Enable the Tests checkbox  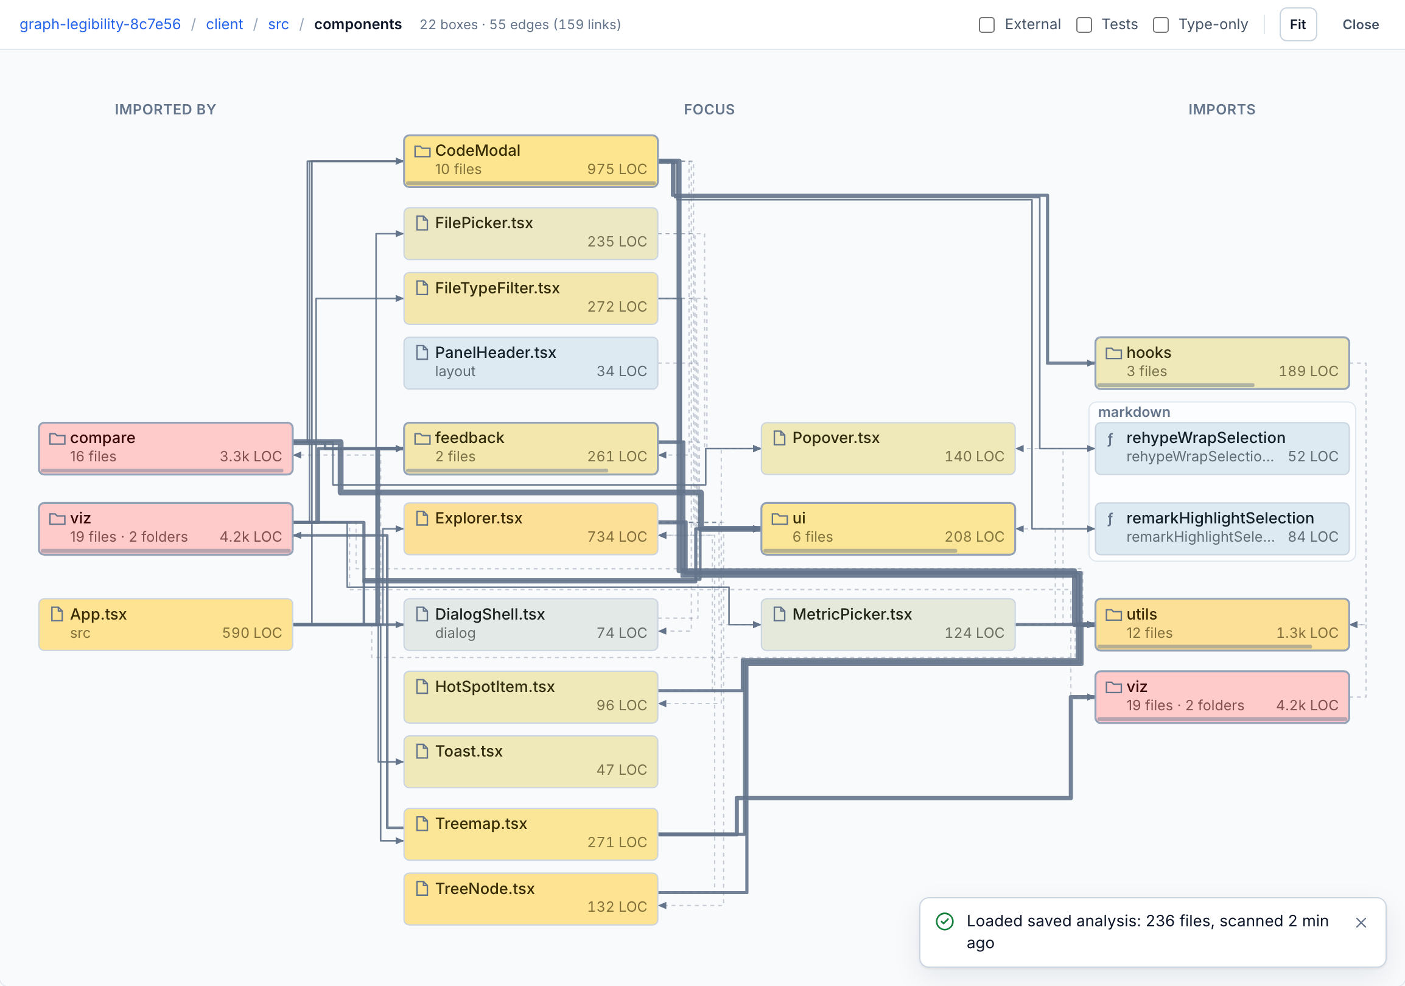click(x=1084, y=25)
